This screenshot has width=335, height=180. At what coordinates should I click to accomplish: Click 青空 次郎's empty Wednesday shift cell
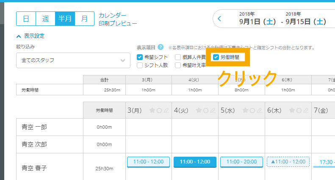pos(242,144)
